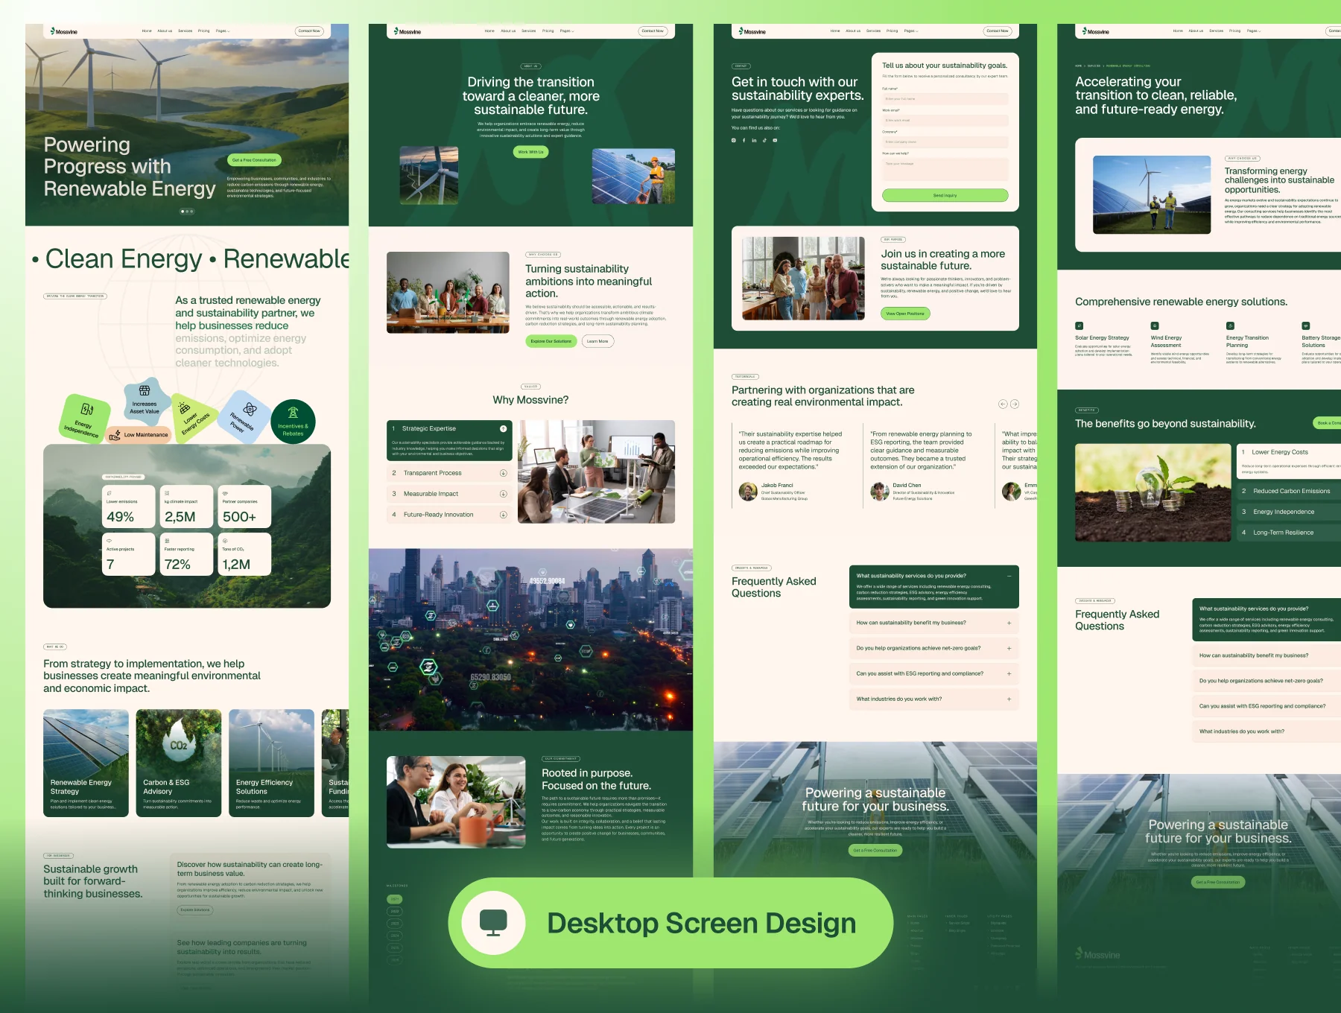
Task: Open the Carbon & ESG Advisory service card
Action: point(179,763)
